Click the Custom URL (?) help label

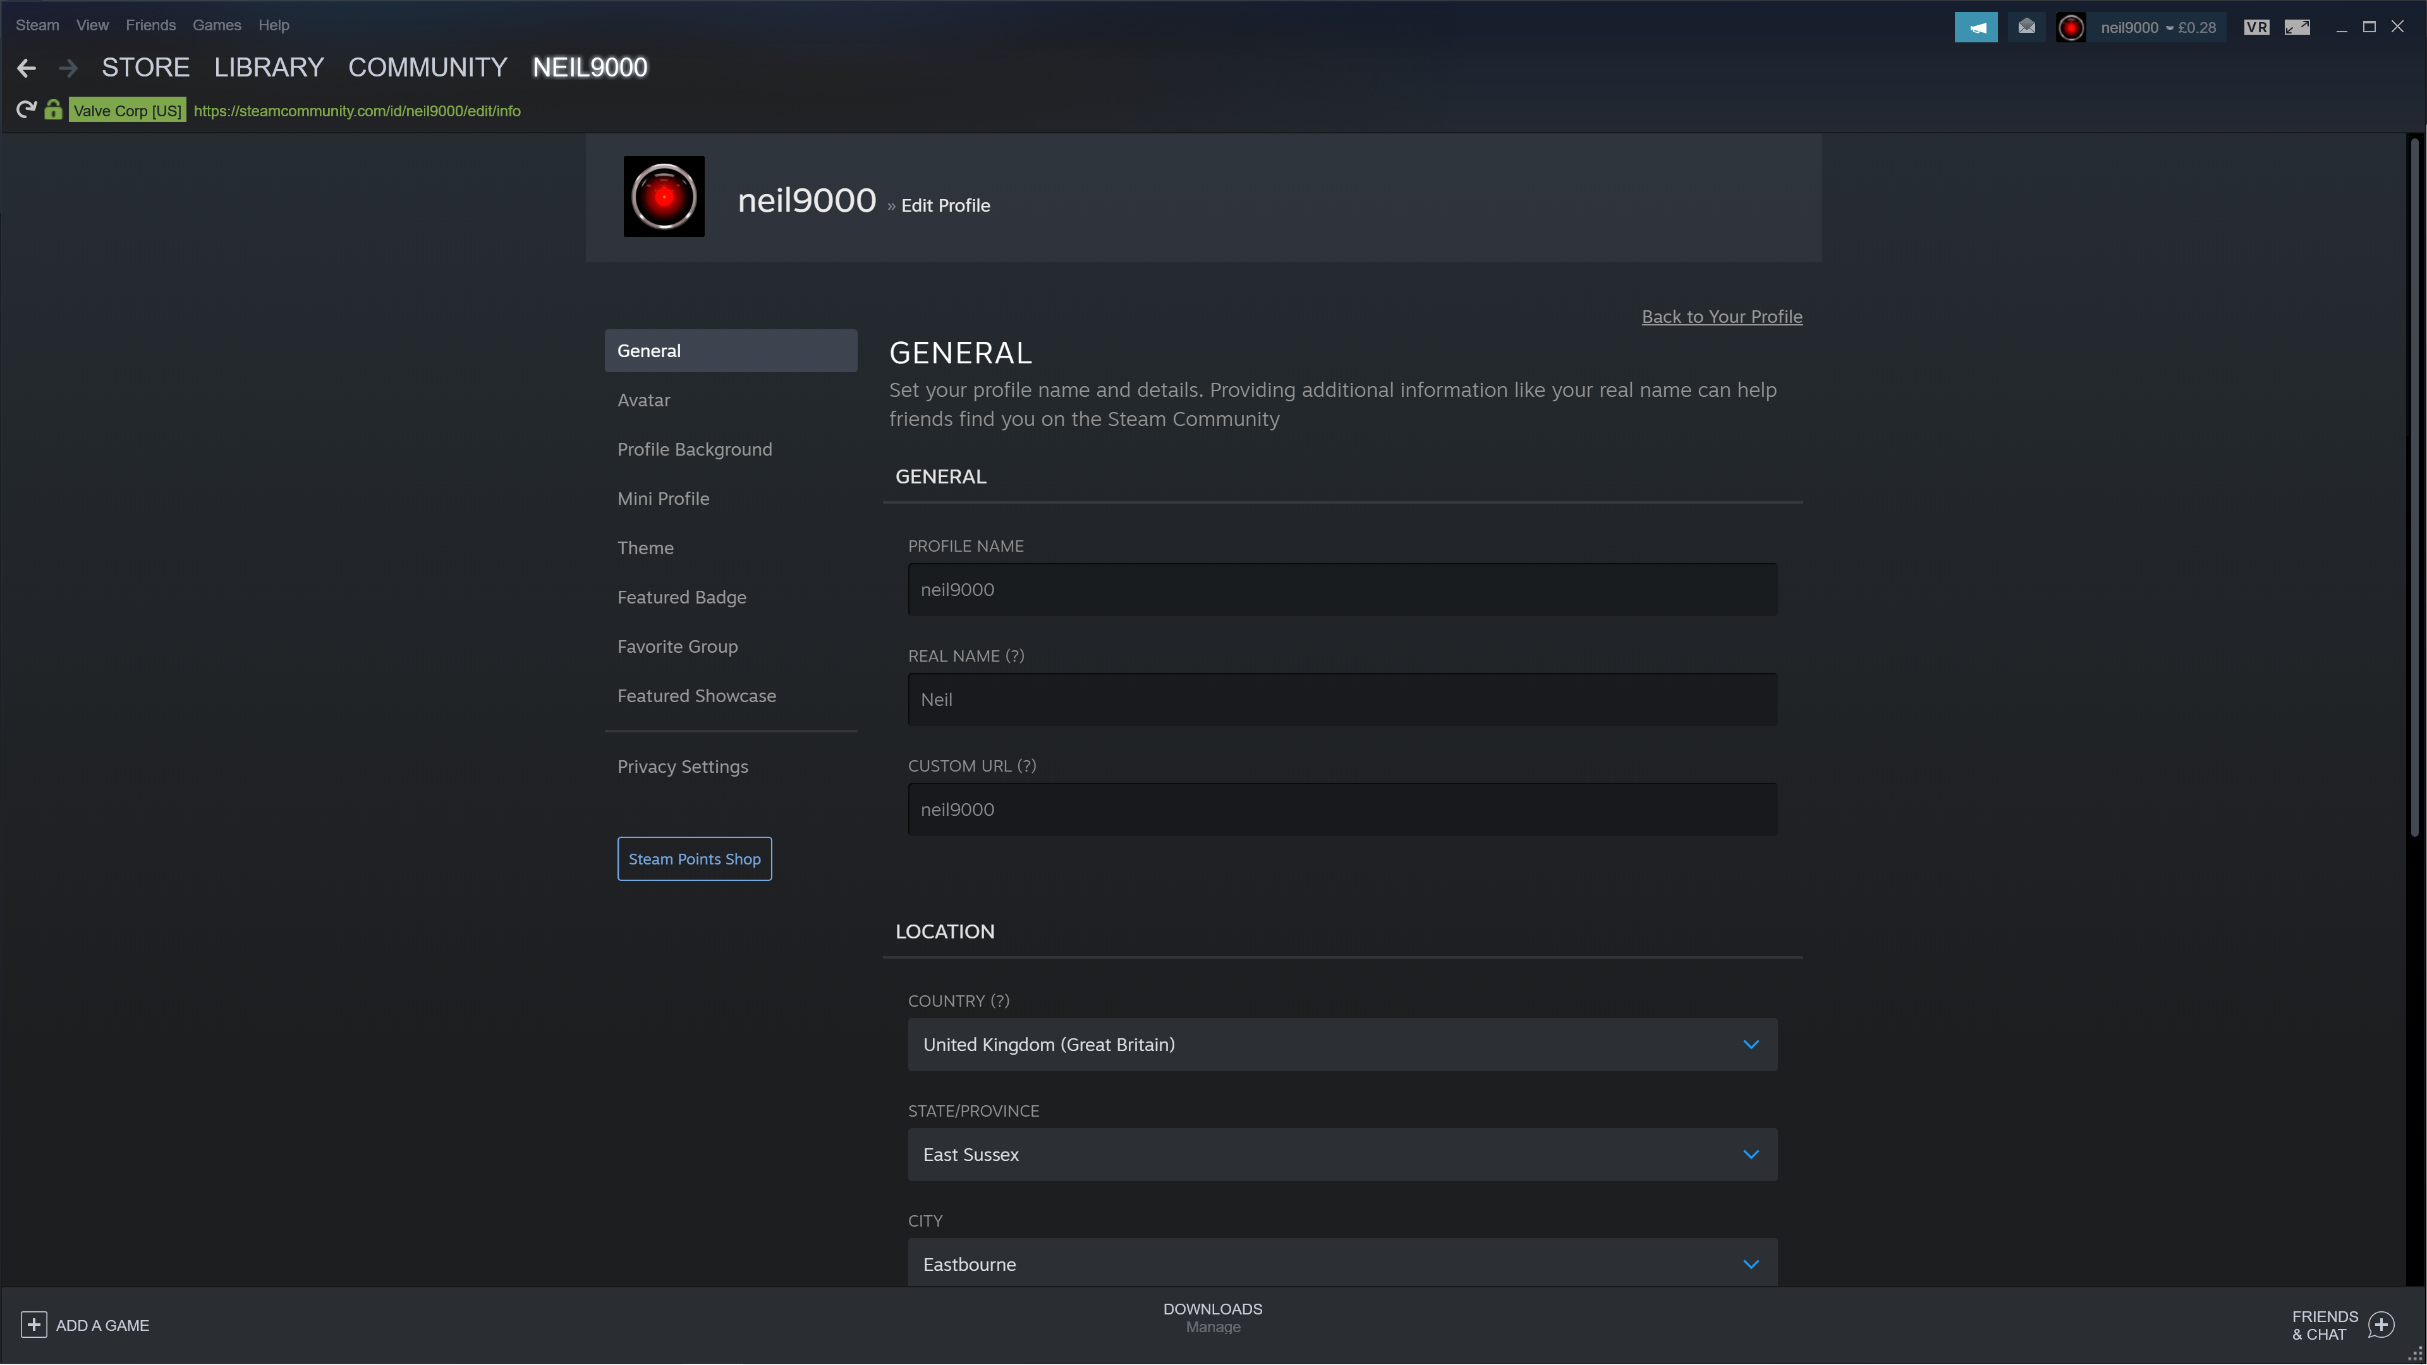pos(972,766)
